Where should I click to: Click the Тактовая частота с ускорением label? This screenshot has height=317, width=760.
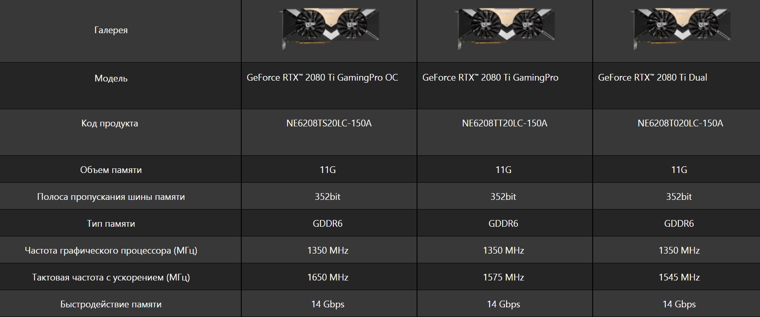tap(111, 278)
